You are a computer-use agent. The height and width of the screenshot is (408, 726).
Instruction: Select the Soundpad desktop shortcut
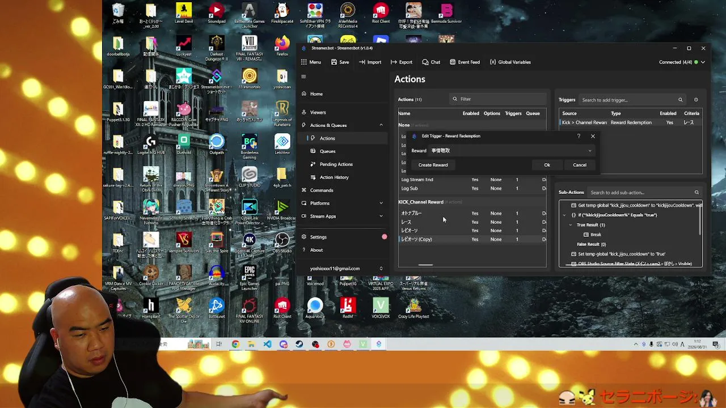217,14
